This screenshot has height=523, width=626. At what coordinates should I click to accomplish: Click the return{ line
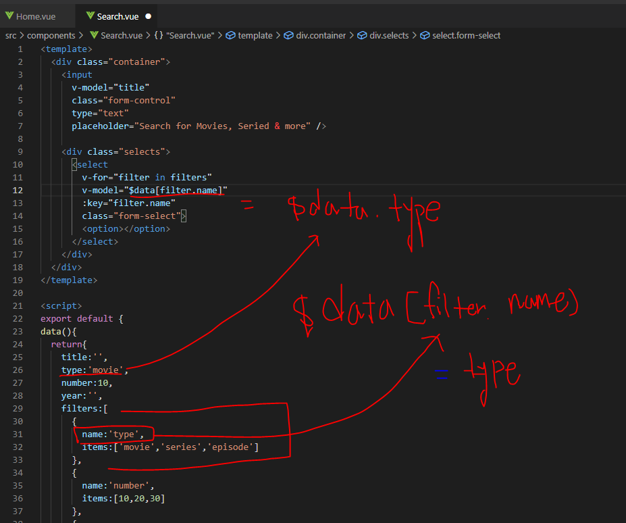coord(69,345)
